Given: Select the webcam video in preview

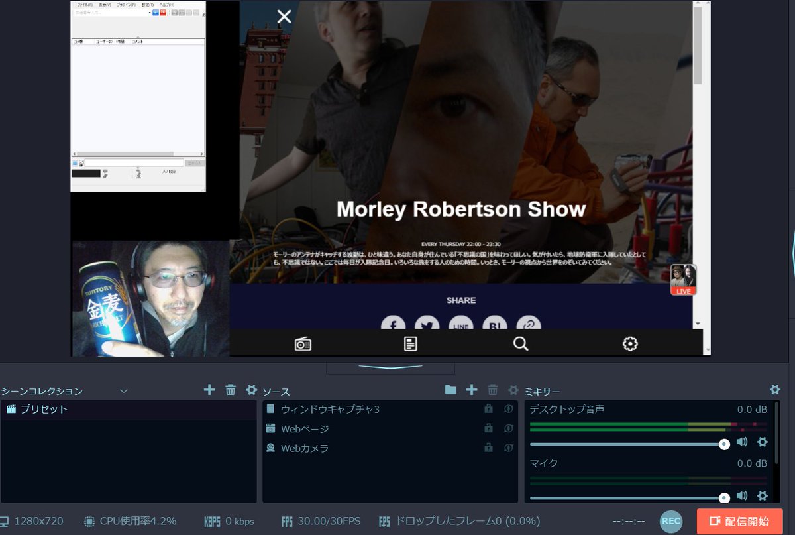Looking at the screenshot, I should 151,298.
